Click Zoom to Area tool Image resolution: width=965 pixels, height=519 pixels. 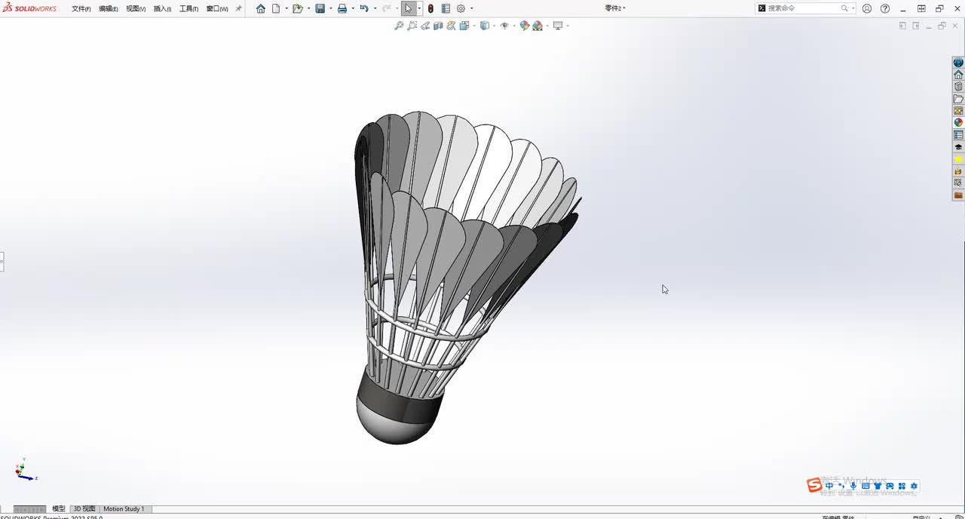coord(412,26)
